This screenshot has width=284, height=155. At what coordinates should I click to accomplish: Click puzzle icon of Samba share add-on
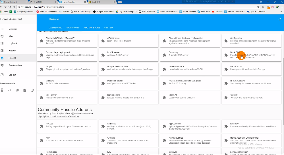click(x=103, y=98)
